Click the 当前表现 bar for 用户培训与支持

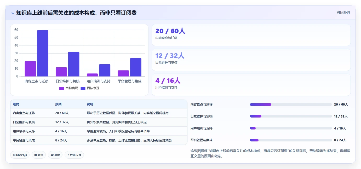pyautogui.click(x=92, y=75)
